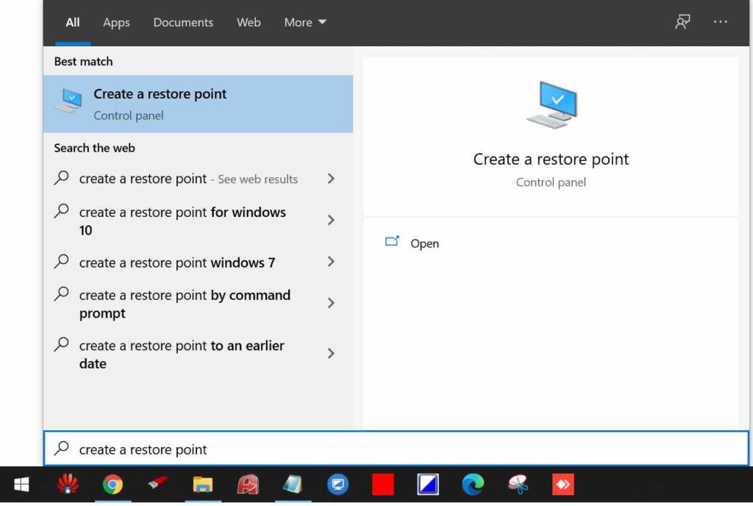Image resolution: width=753 pixels, height=506 pixels.
Task: Select 'create a restore point by command prompt'
Action: (x=198, y=304)
